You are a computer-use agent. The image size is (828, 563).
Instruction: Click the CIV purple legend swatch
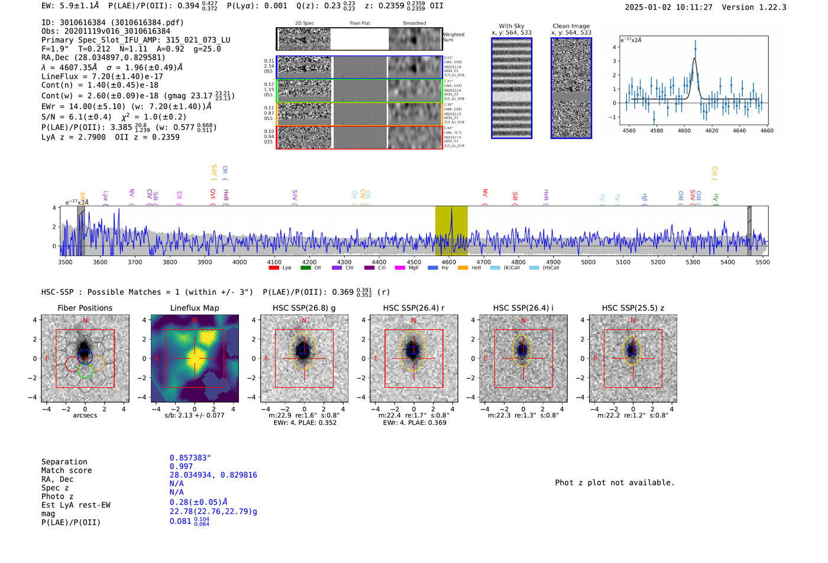(337, 268)
